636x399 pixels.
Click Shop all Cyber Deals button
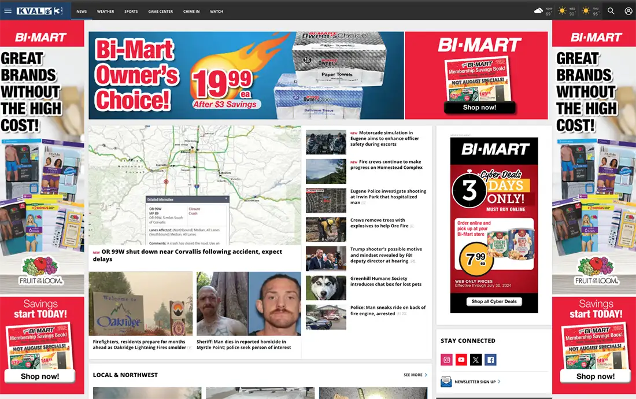[x=494, y=301]
